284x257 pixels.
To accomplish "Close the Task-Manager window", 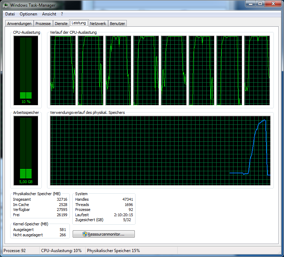I will [x=273, y=4].
